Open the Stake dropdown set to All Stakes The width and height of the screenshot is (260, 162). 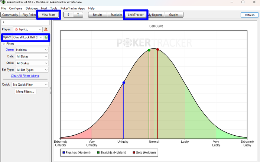click(32, 63)
